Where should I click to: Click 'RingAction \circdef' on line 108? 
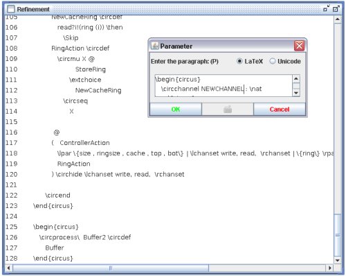80,49
